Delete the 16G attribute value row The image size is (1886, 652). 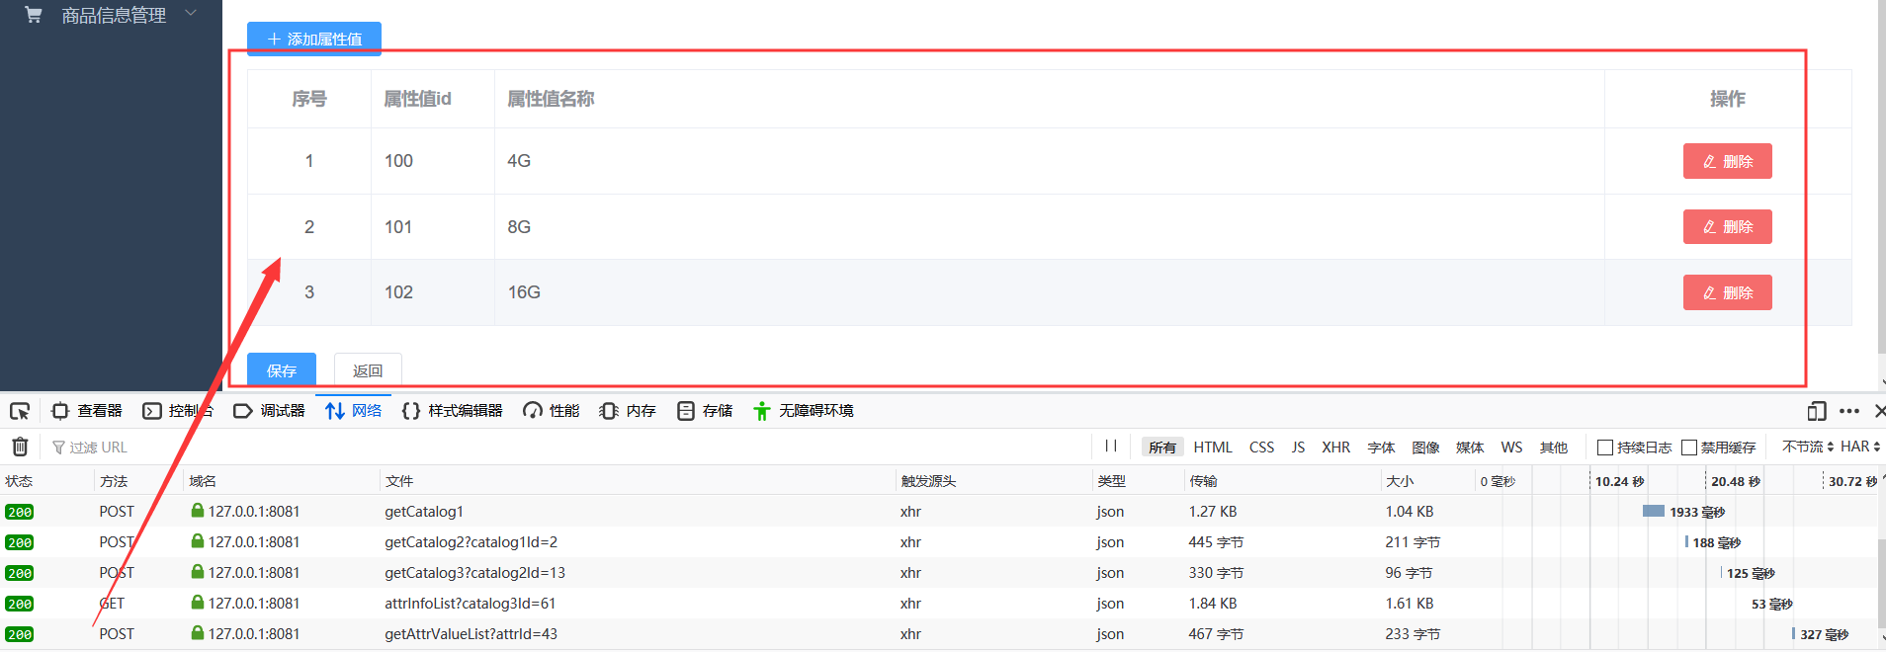1727,292
